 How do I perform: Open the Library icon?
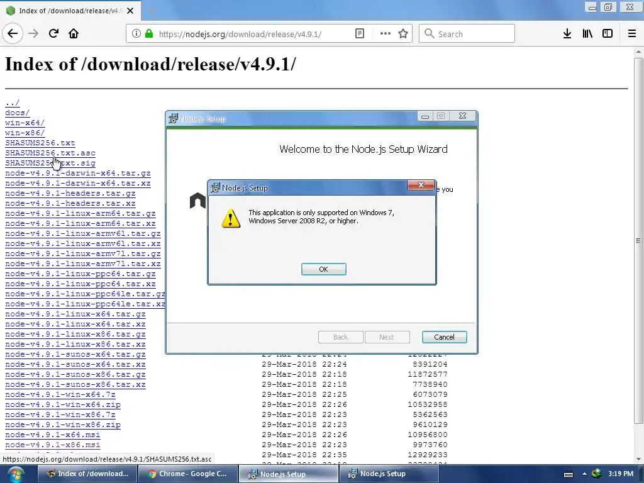coord(587,34)
